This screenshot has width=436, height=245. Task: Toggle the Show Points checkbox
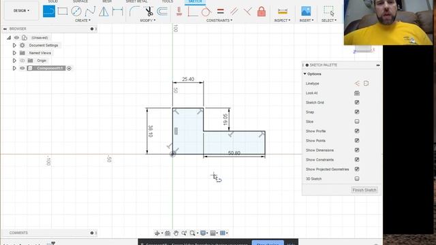(x=357, y=141)
